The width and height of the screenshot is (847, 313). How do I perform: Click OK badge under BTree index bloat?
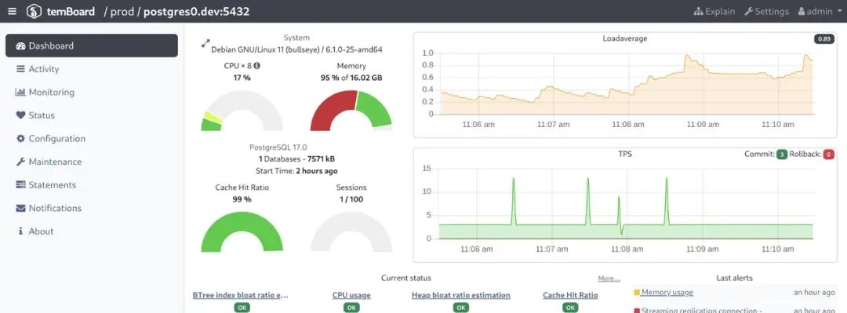[x=242, y=308]
